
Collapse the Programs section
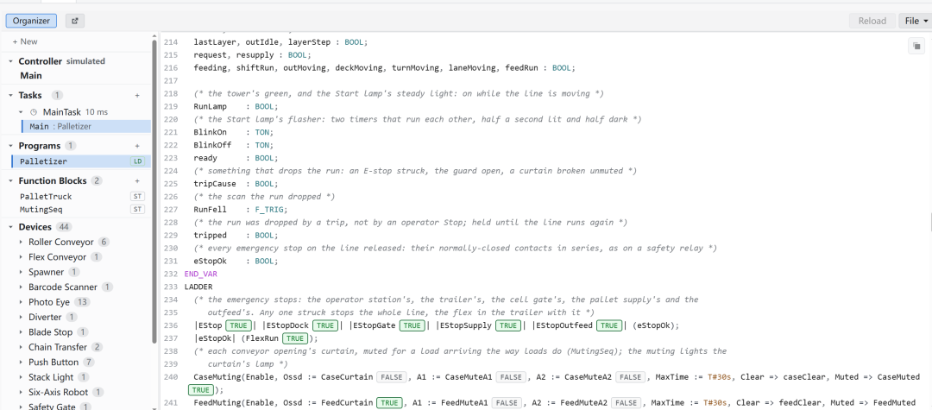click(10, 146)
